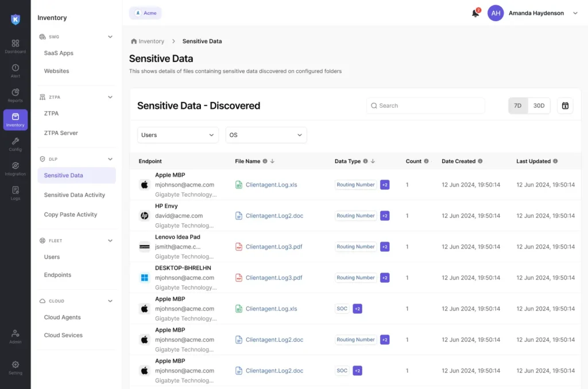The width and height of the screenshot is (588, 389).
Task: Click the Lenovo logo for Lenovo Idea Pad
Action: click(144, 247)
